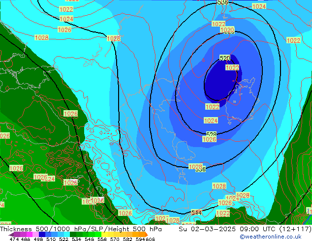
Task: Click the 1026 label next to the 528 contour
Action: 209,140
